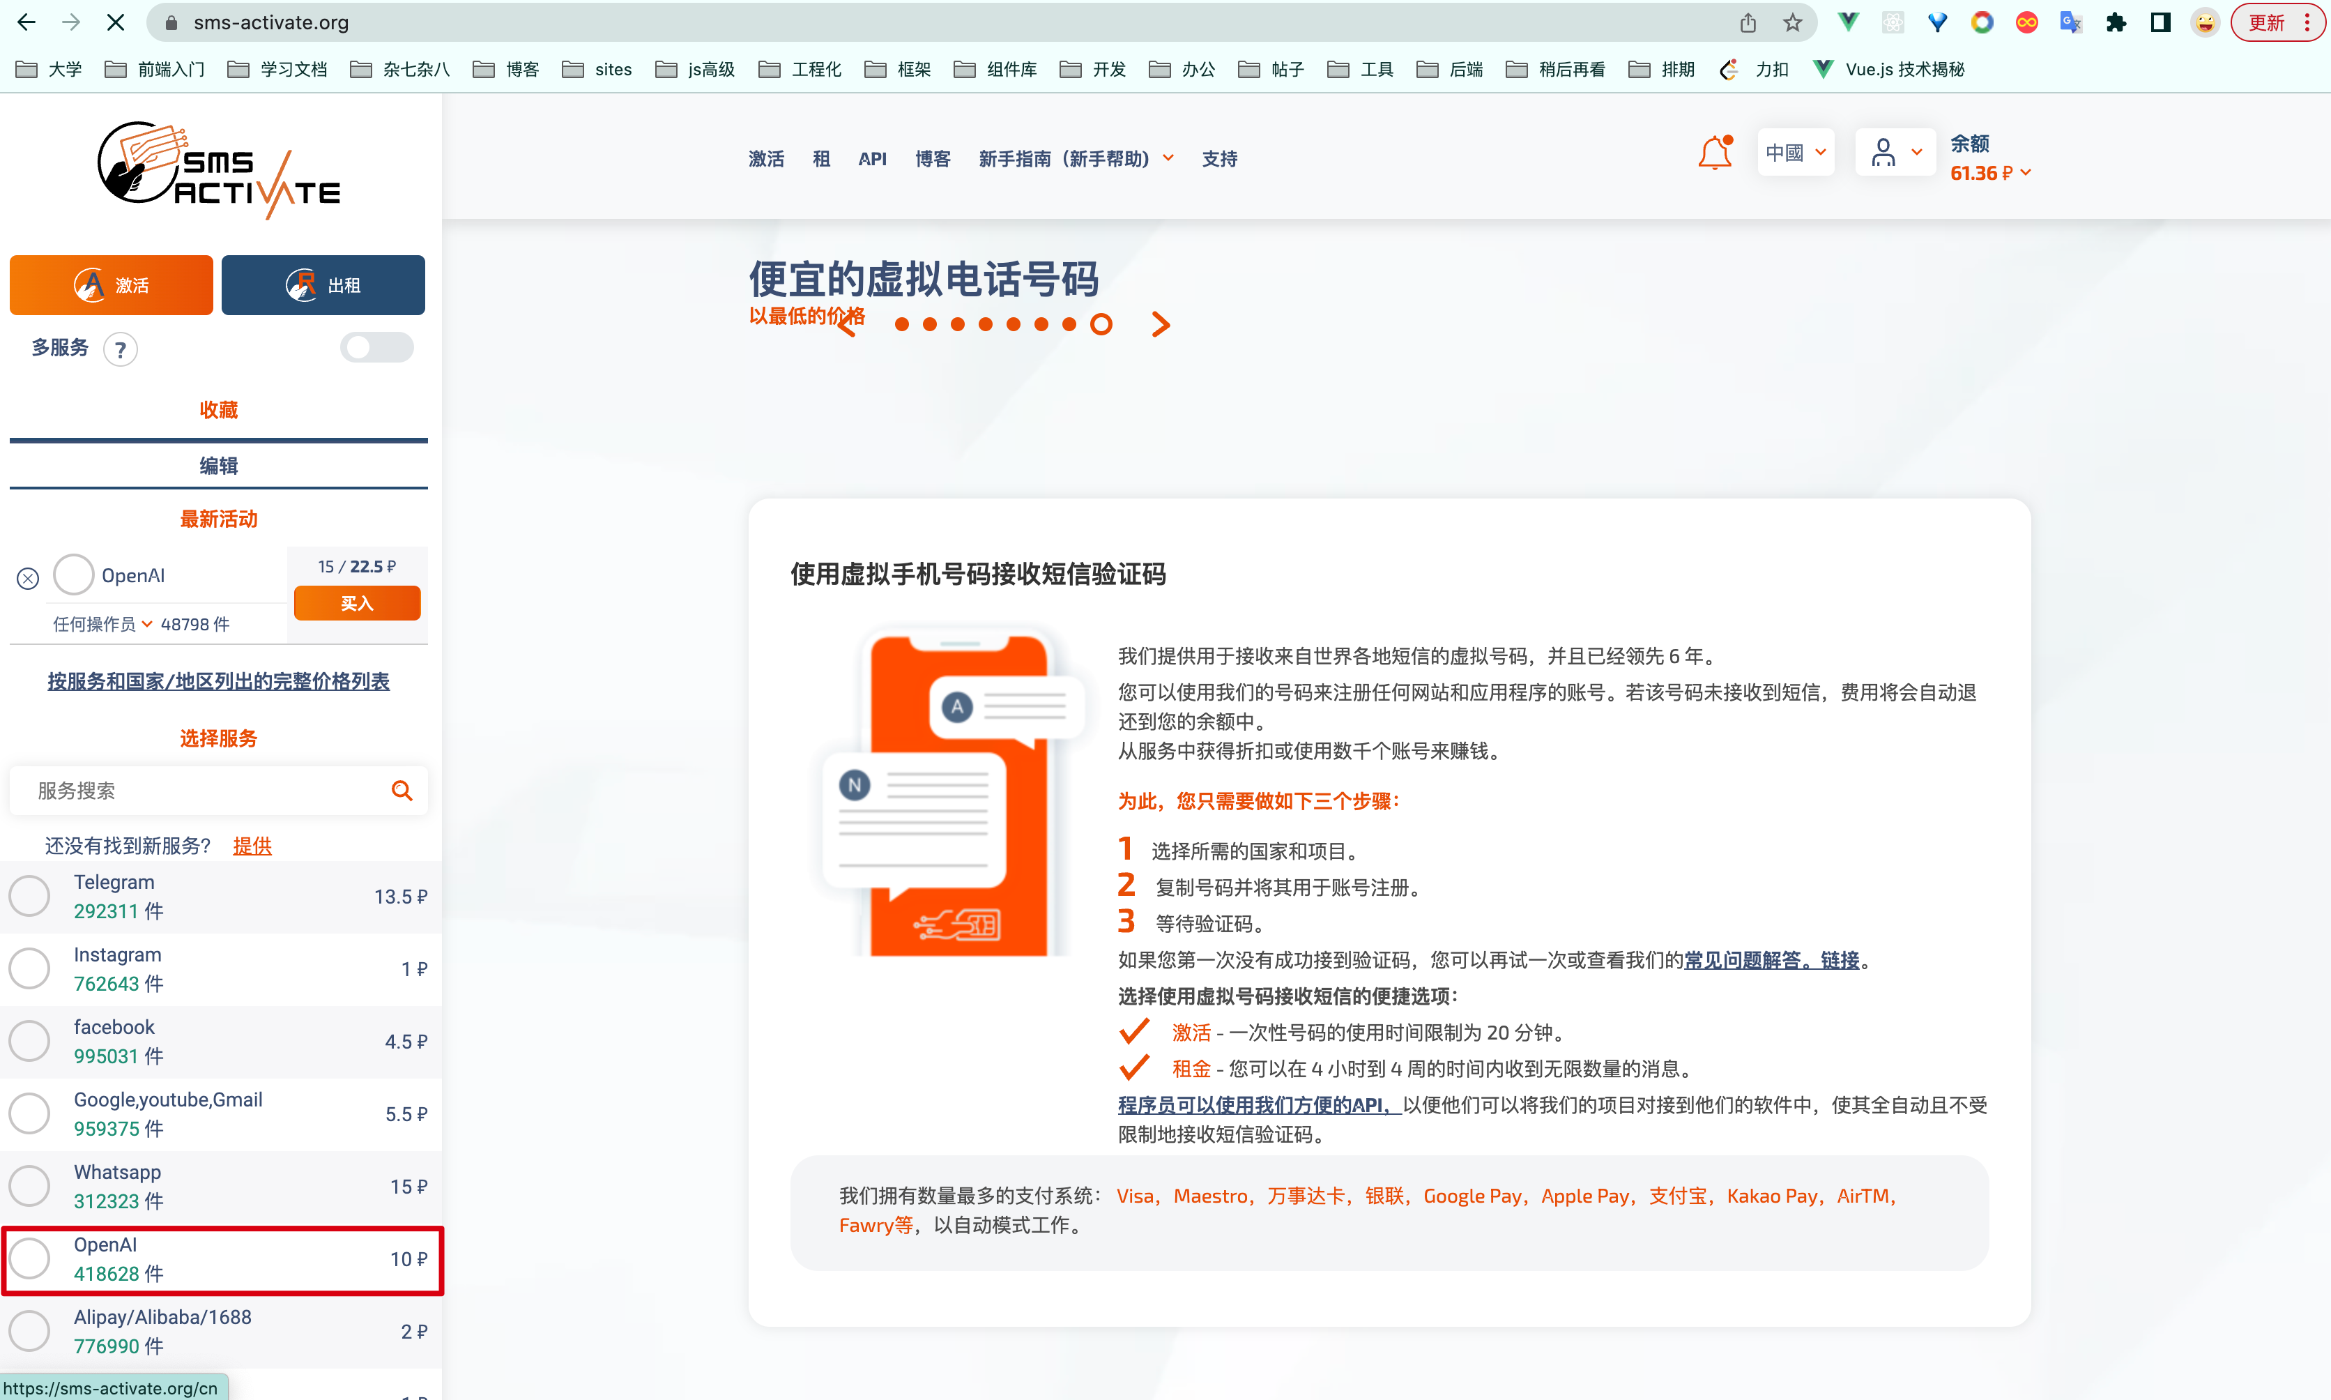Click the next slide arrow in banner carousel
The image size is (2331, 1400).
(1161, 324)
